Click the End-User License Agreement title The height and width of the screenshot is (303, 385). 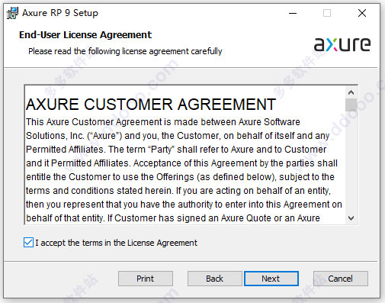(x=85, y=35)
